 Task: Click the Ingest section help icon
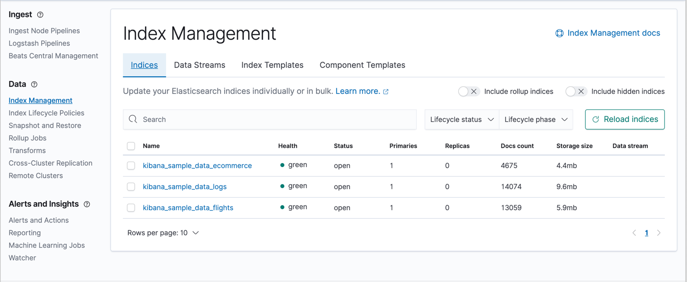click(x=40, y=15)
